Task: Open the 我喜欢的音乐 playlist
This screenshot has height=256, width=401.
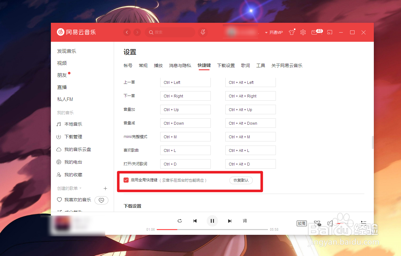Action: pyautogui.click(x=78, y=200)
